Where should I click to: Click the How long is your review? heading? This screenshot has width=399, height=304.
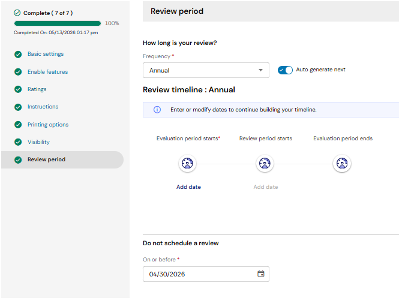tap(179, 43)
